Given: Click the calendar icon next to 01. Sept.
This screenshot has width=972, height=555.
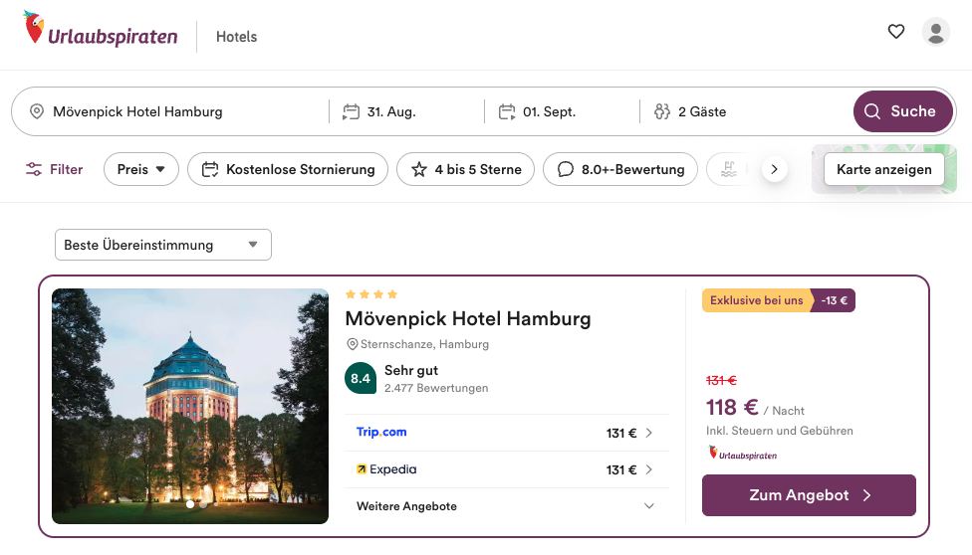Looking at the screenshot, I should point(507,111).
